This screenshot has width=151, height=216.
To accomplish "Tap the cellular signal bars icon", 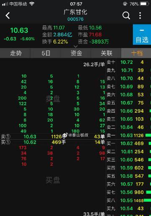I will (5, 4).
